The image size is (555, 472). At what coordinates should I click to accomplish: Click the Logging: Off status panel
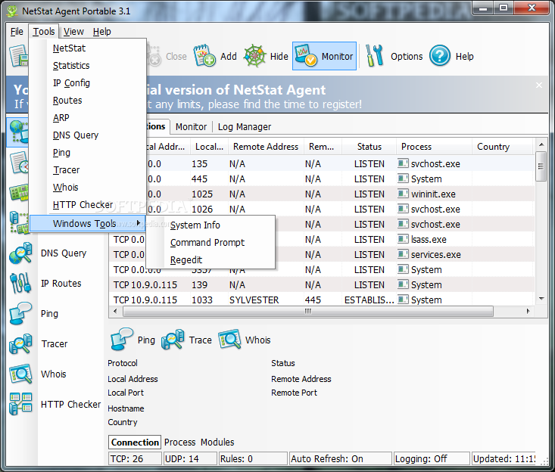tap(432, 458)
